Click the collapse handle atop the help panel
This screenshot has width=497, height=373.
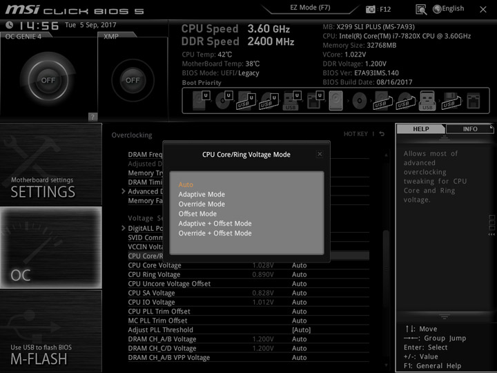pyautogui.click(x=445, y=137)
